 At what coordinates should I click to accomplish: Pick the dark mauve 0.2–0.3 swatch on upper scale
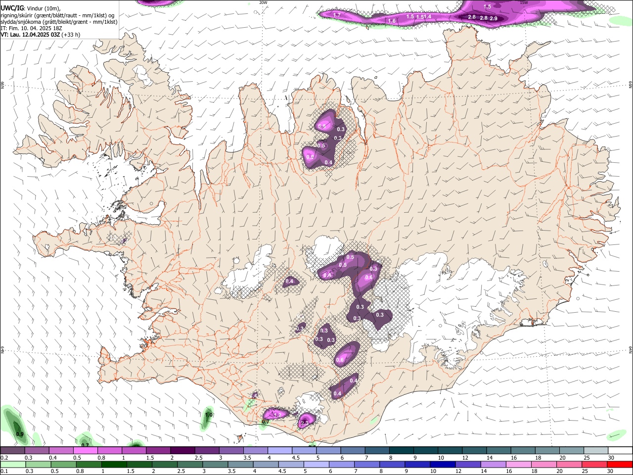[12, 450]
